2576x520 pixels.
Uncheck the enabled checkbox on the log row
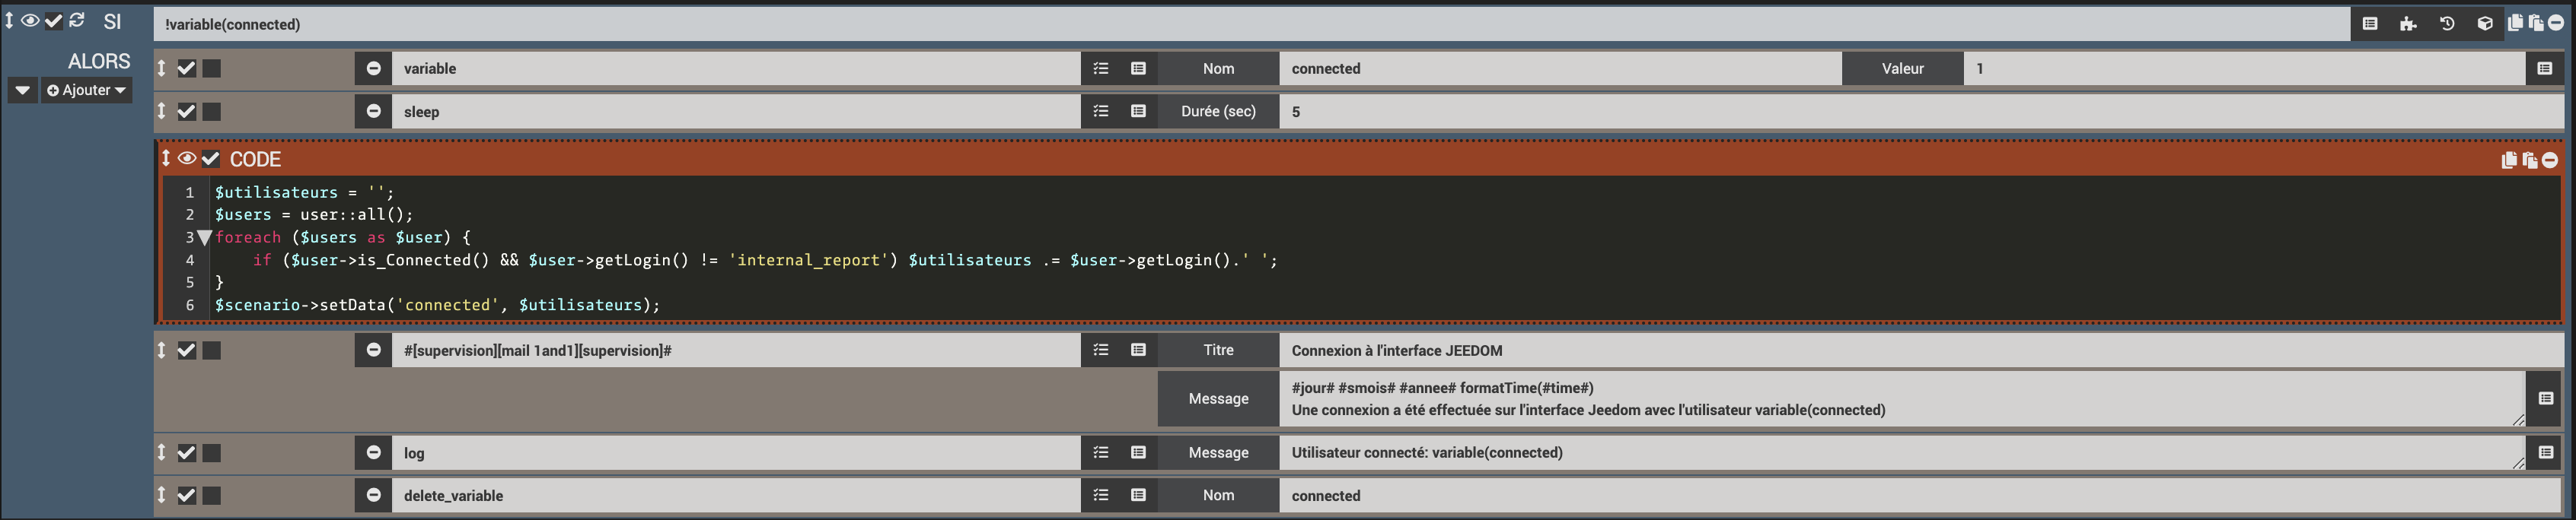click(186, 452)
